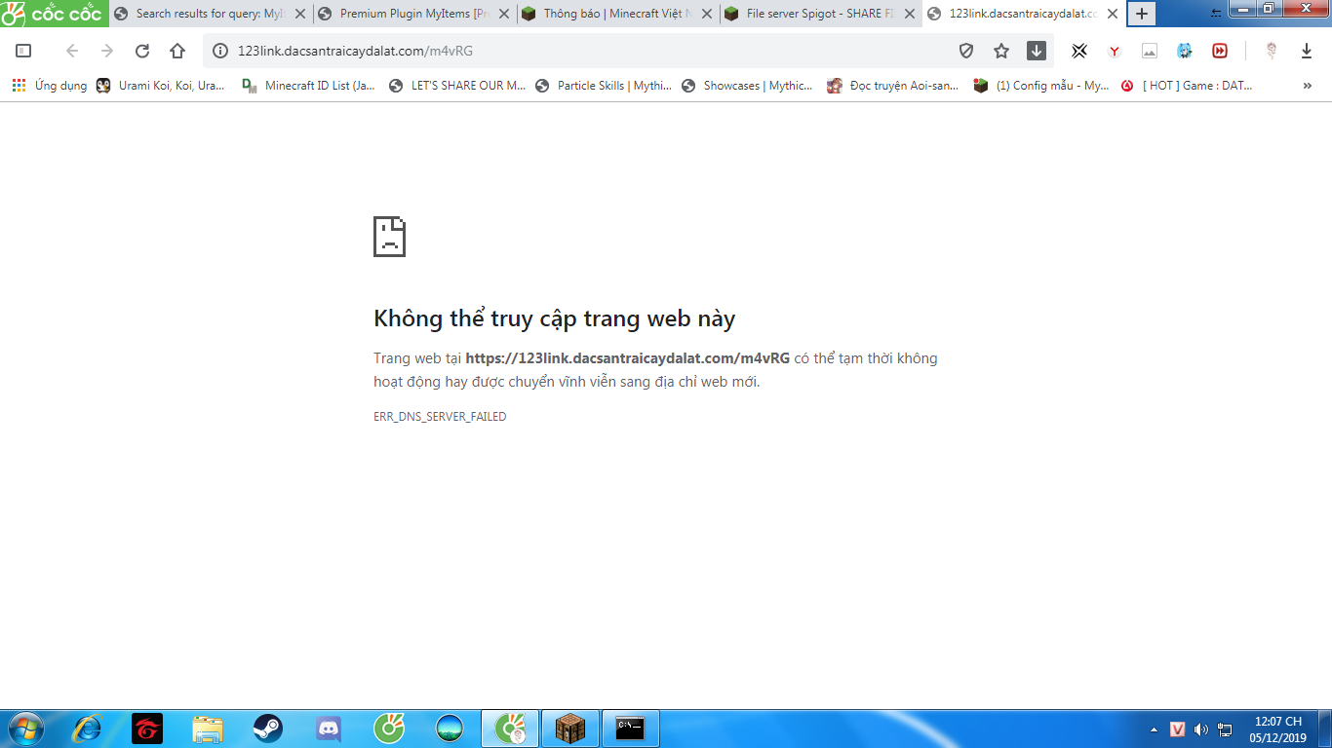Open Garena from the taskbar
Screen dimensions: 1332x748
(x=147, y=729)
